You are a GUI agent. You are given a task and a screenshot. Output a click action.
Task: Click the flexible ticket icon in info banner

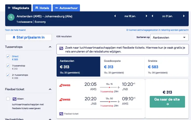tap(61, 48)
